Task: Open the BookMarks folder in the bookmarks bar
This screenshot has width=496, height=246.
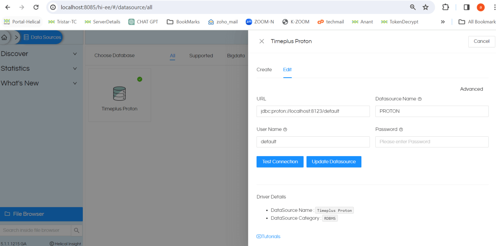Action: point(183,22)
